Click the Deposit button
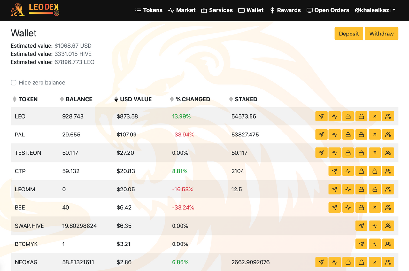The image size is (409, 271). tap(349, 34)
